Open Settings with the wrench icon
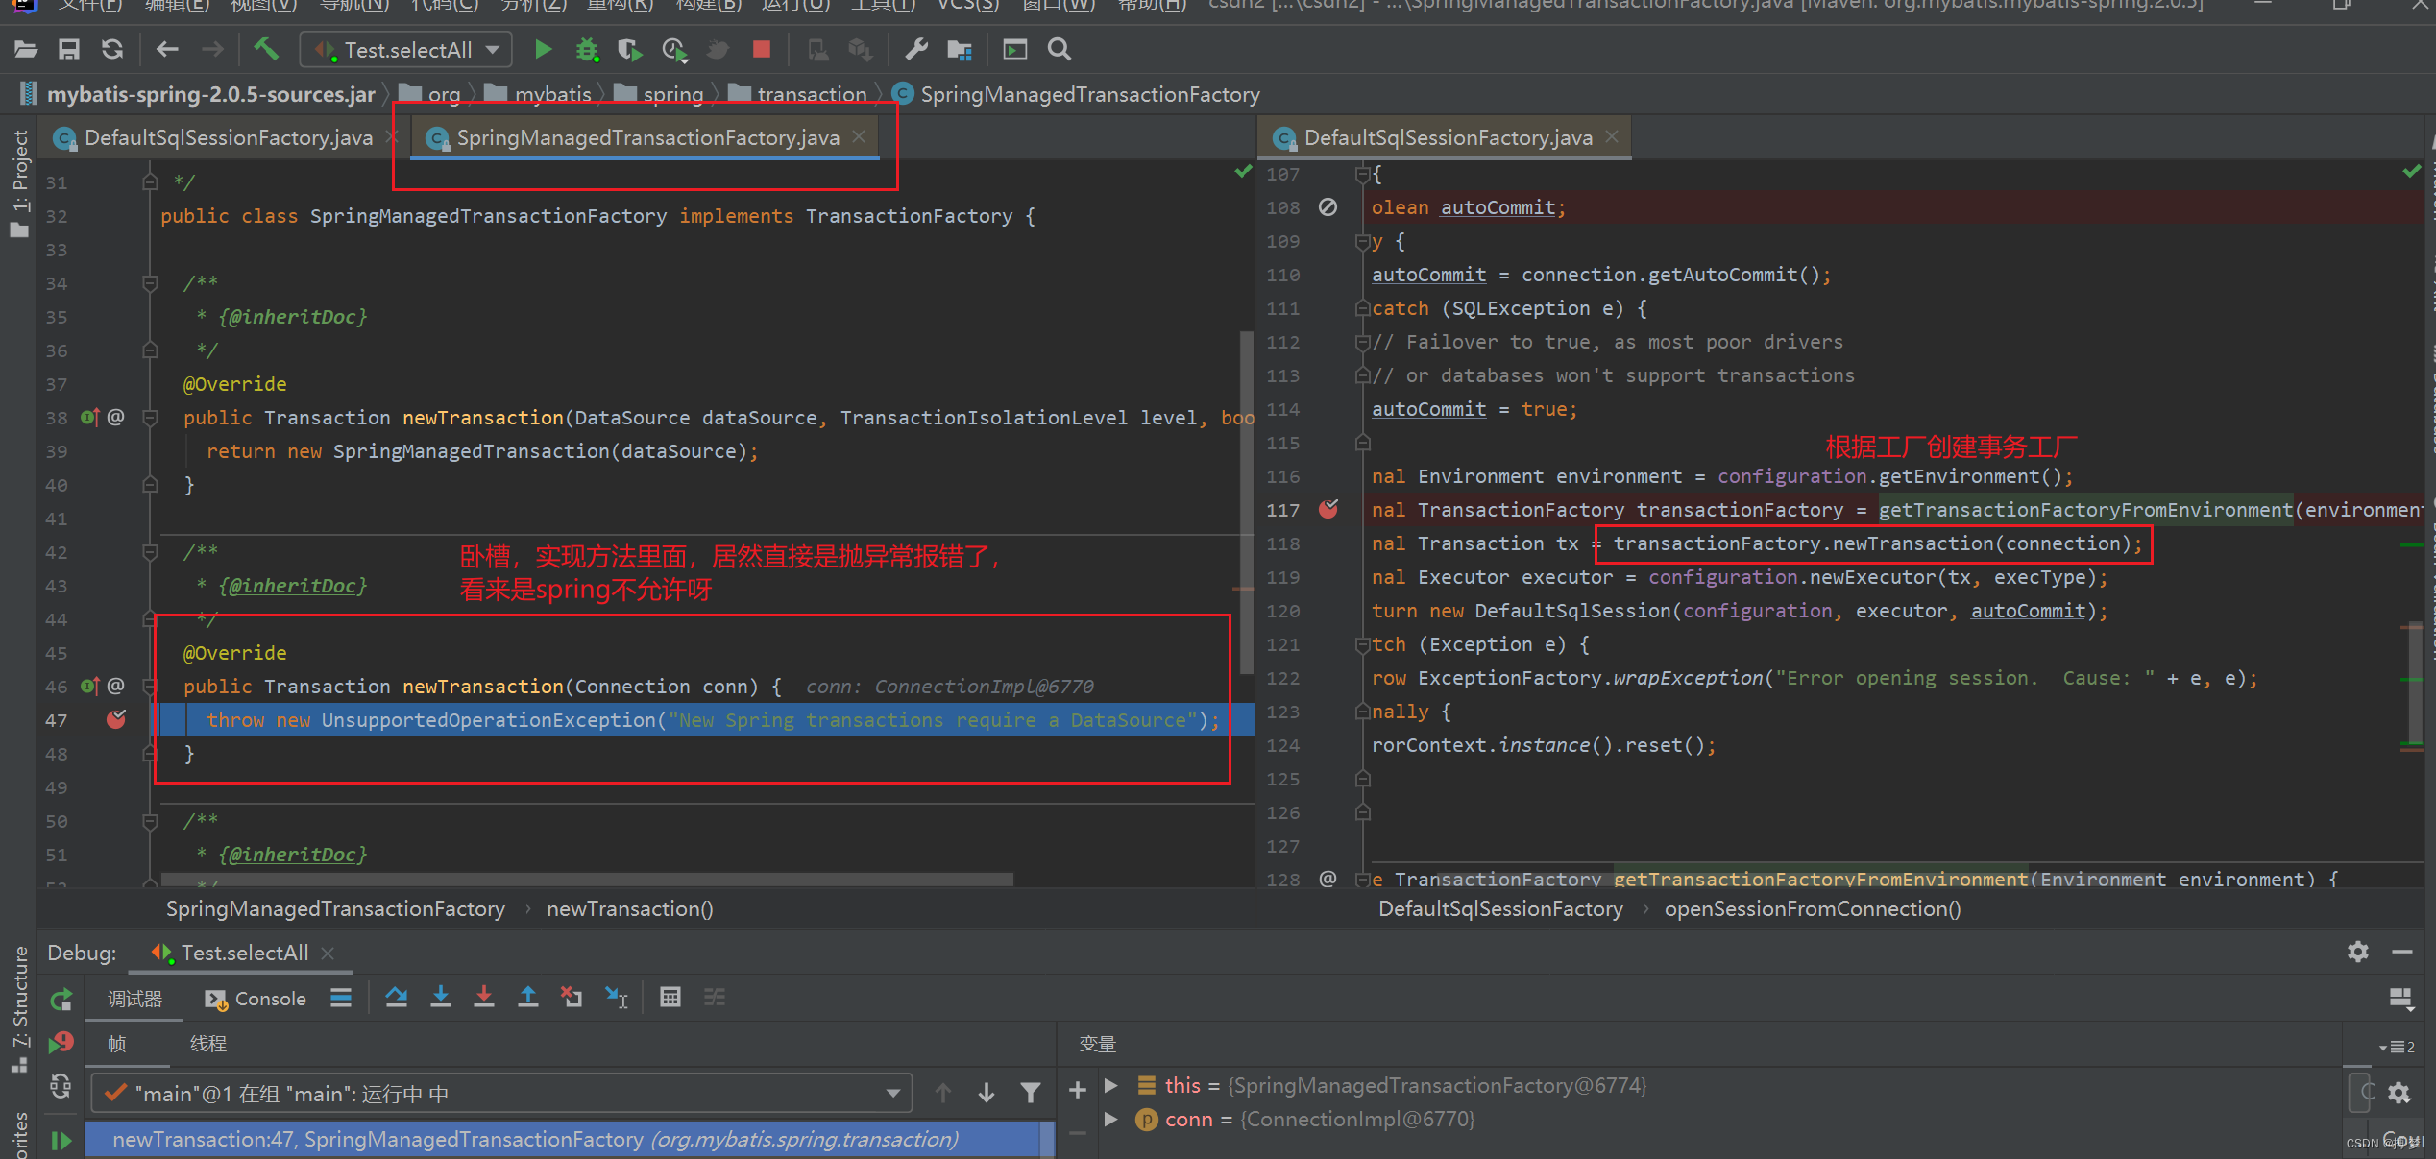The width and height of the screenshot is (2436, 1159). point(916,49)
